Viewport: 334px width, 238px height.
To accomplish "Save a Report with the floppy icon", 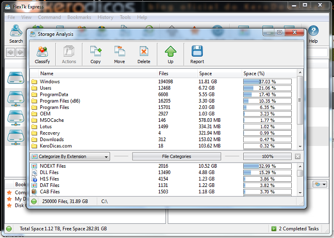I will click(197, 55).
